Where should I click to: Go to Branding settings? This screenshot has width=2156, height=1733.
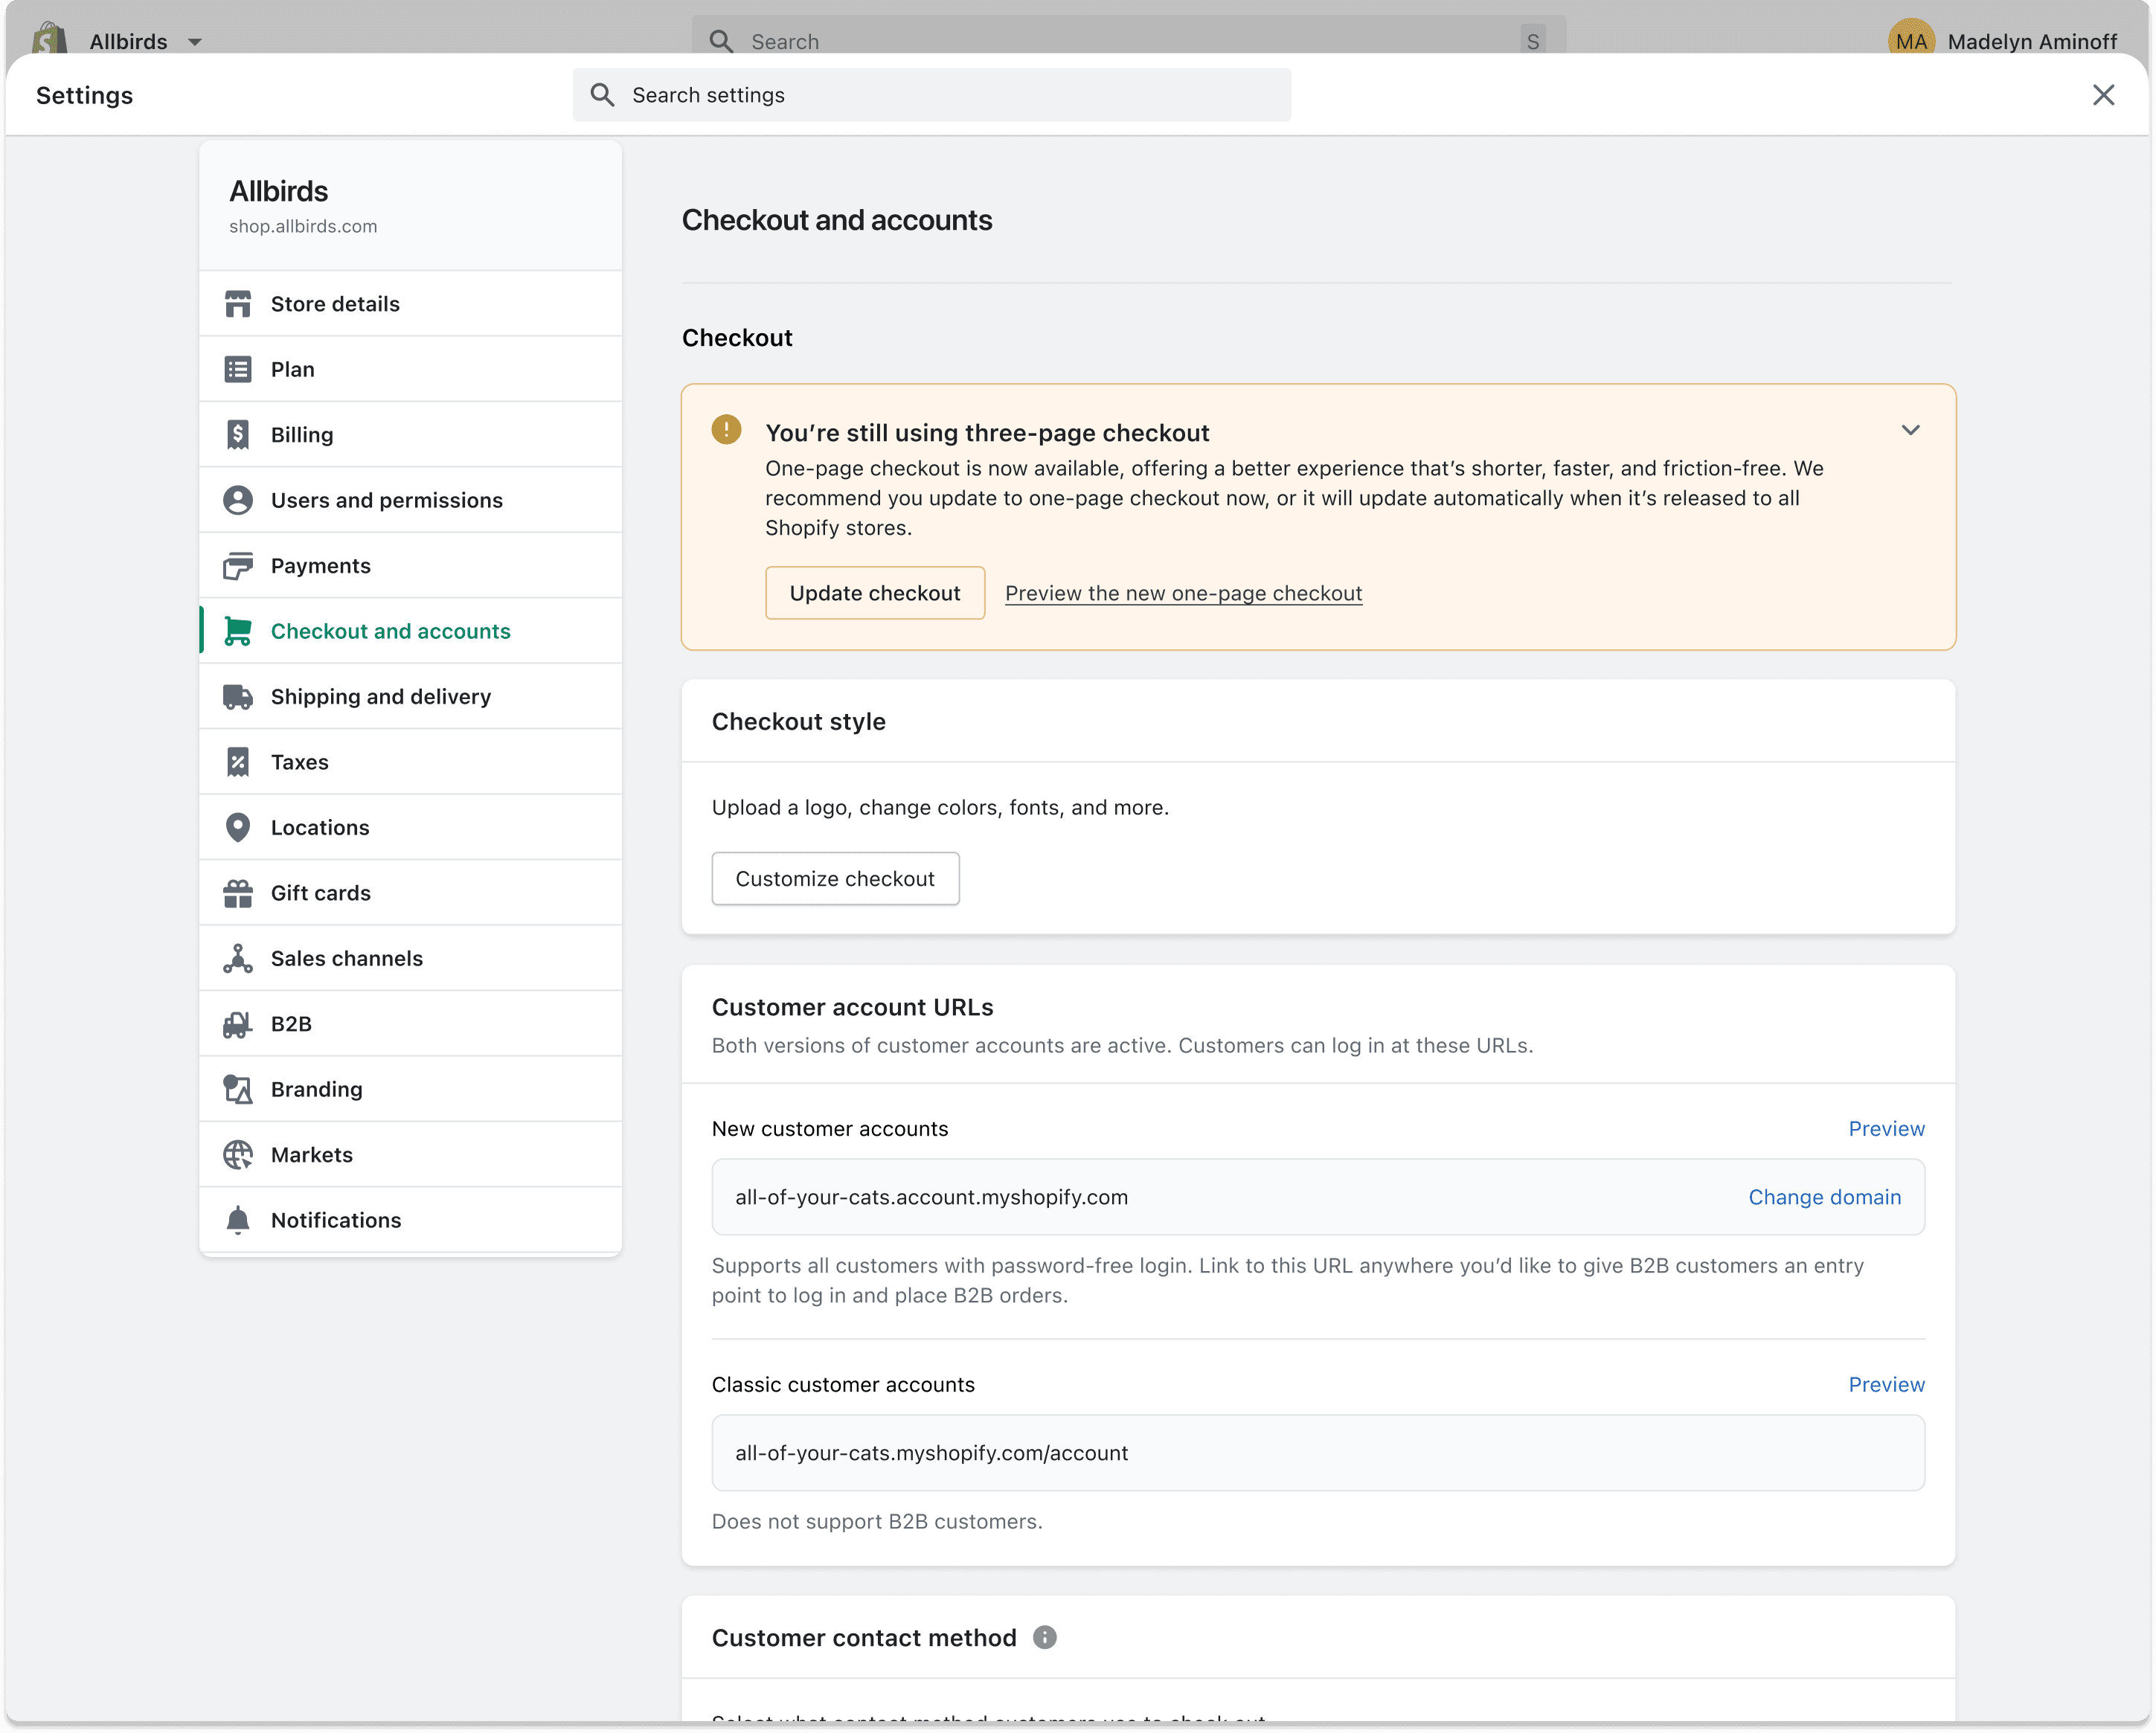tap(411, 1089)
